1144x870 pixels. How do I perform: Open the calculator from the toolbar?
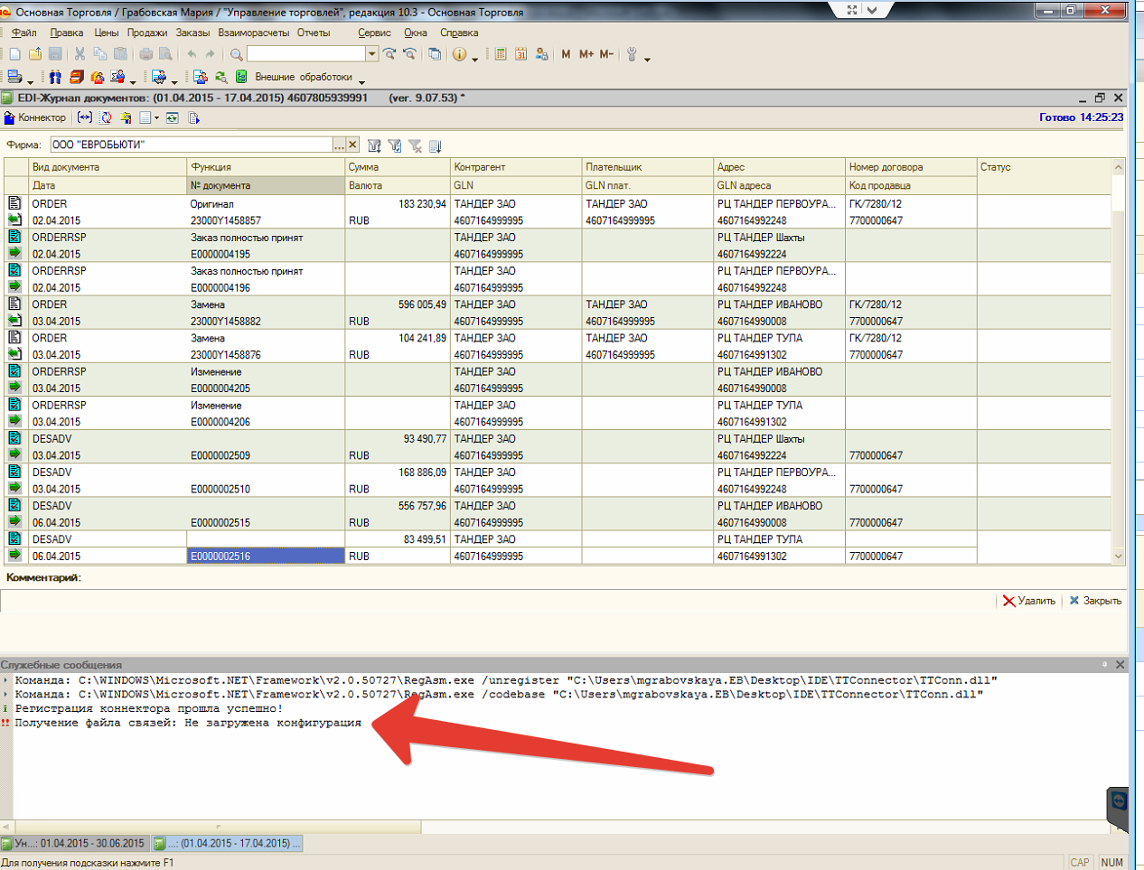(x=501, y=54)
